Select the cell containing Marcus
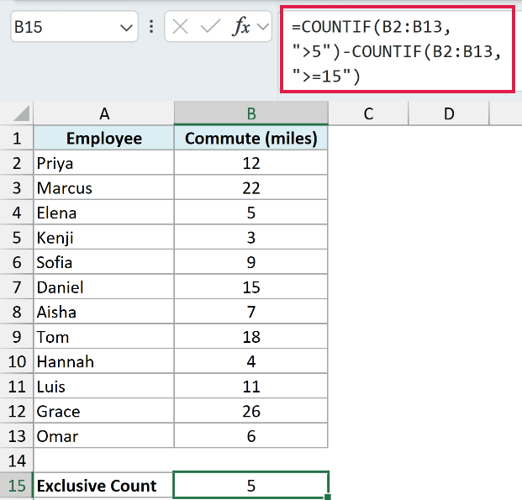This screenshot has height=500, width=522. 104,187
